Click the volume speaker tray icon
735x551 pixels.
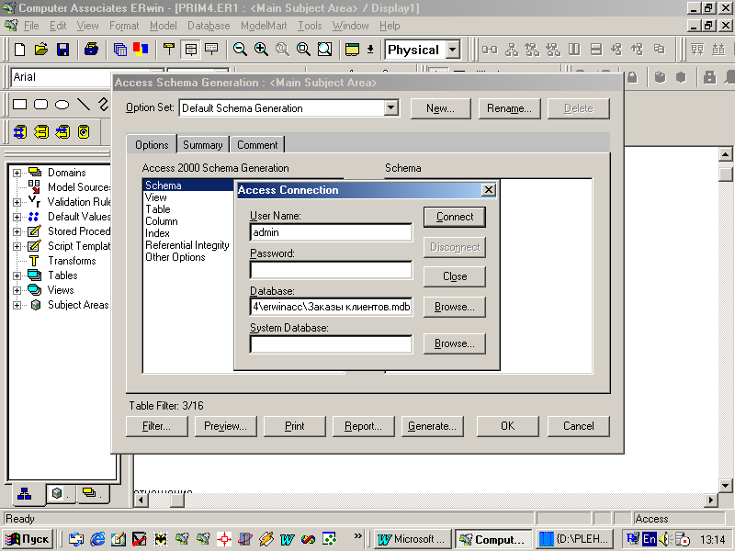pos(664,539)
